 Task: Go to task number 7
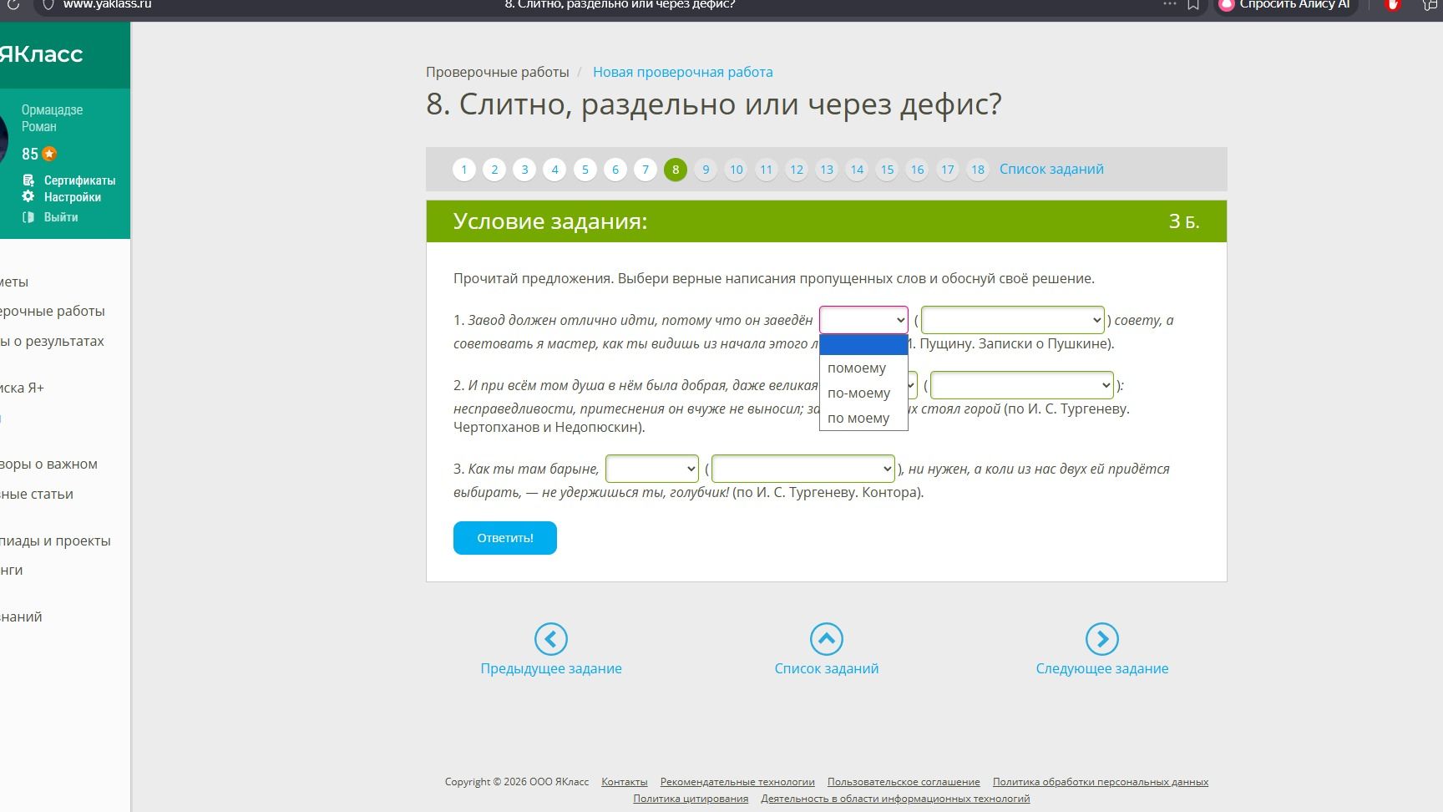[x=646, y=170]
